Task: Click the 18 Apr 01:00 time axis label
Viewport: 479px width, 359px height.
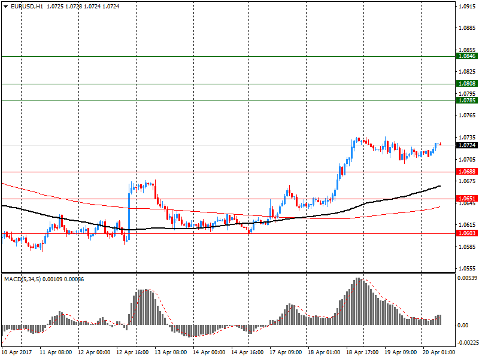Action: tap(324, 352)
